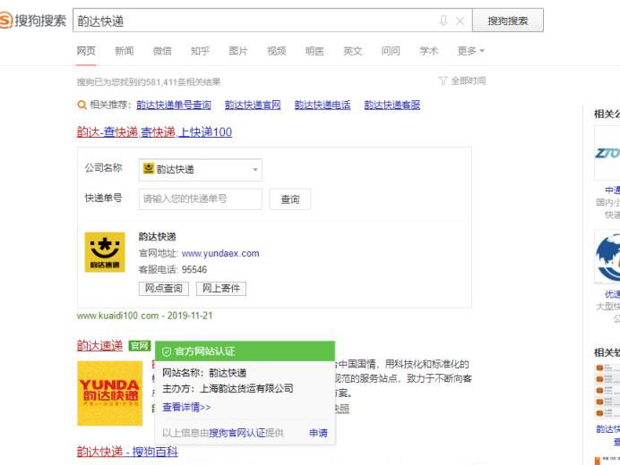The width and height of the screenshot is (620, 465).
Task: Click the 主办方: 上海韵达货运有限公司 text
Action: (x=228, y=388)
